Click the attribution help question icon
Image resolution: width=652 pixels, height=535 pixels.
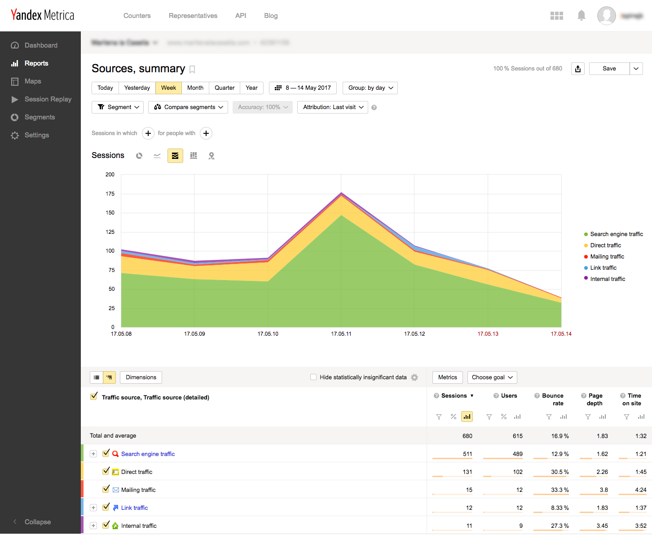coord(374,108)
